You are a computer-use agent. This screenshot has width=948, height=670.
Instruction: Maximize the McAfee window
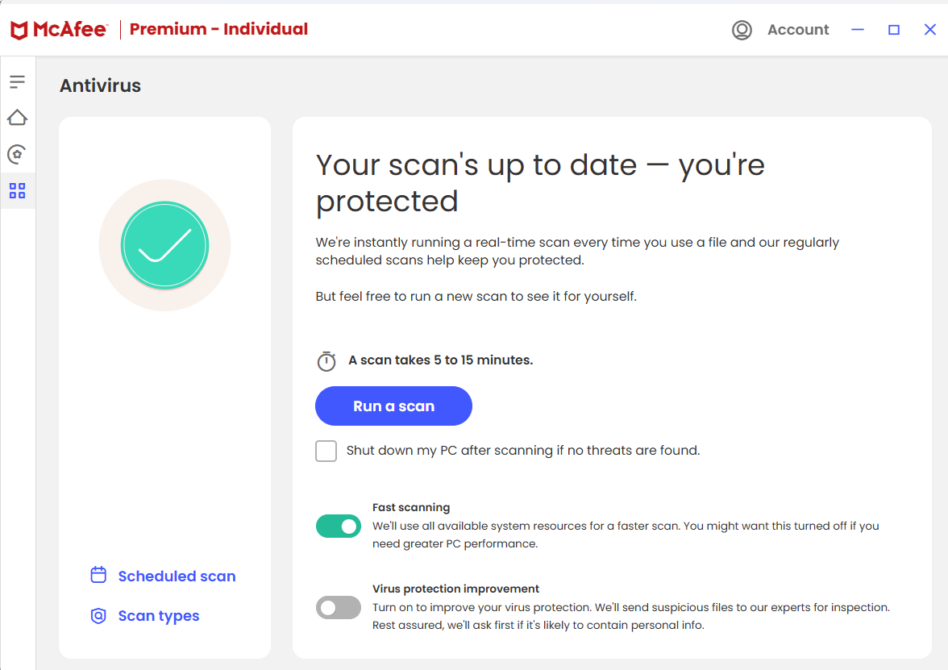tap(894, 30)
